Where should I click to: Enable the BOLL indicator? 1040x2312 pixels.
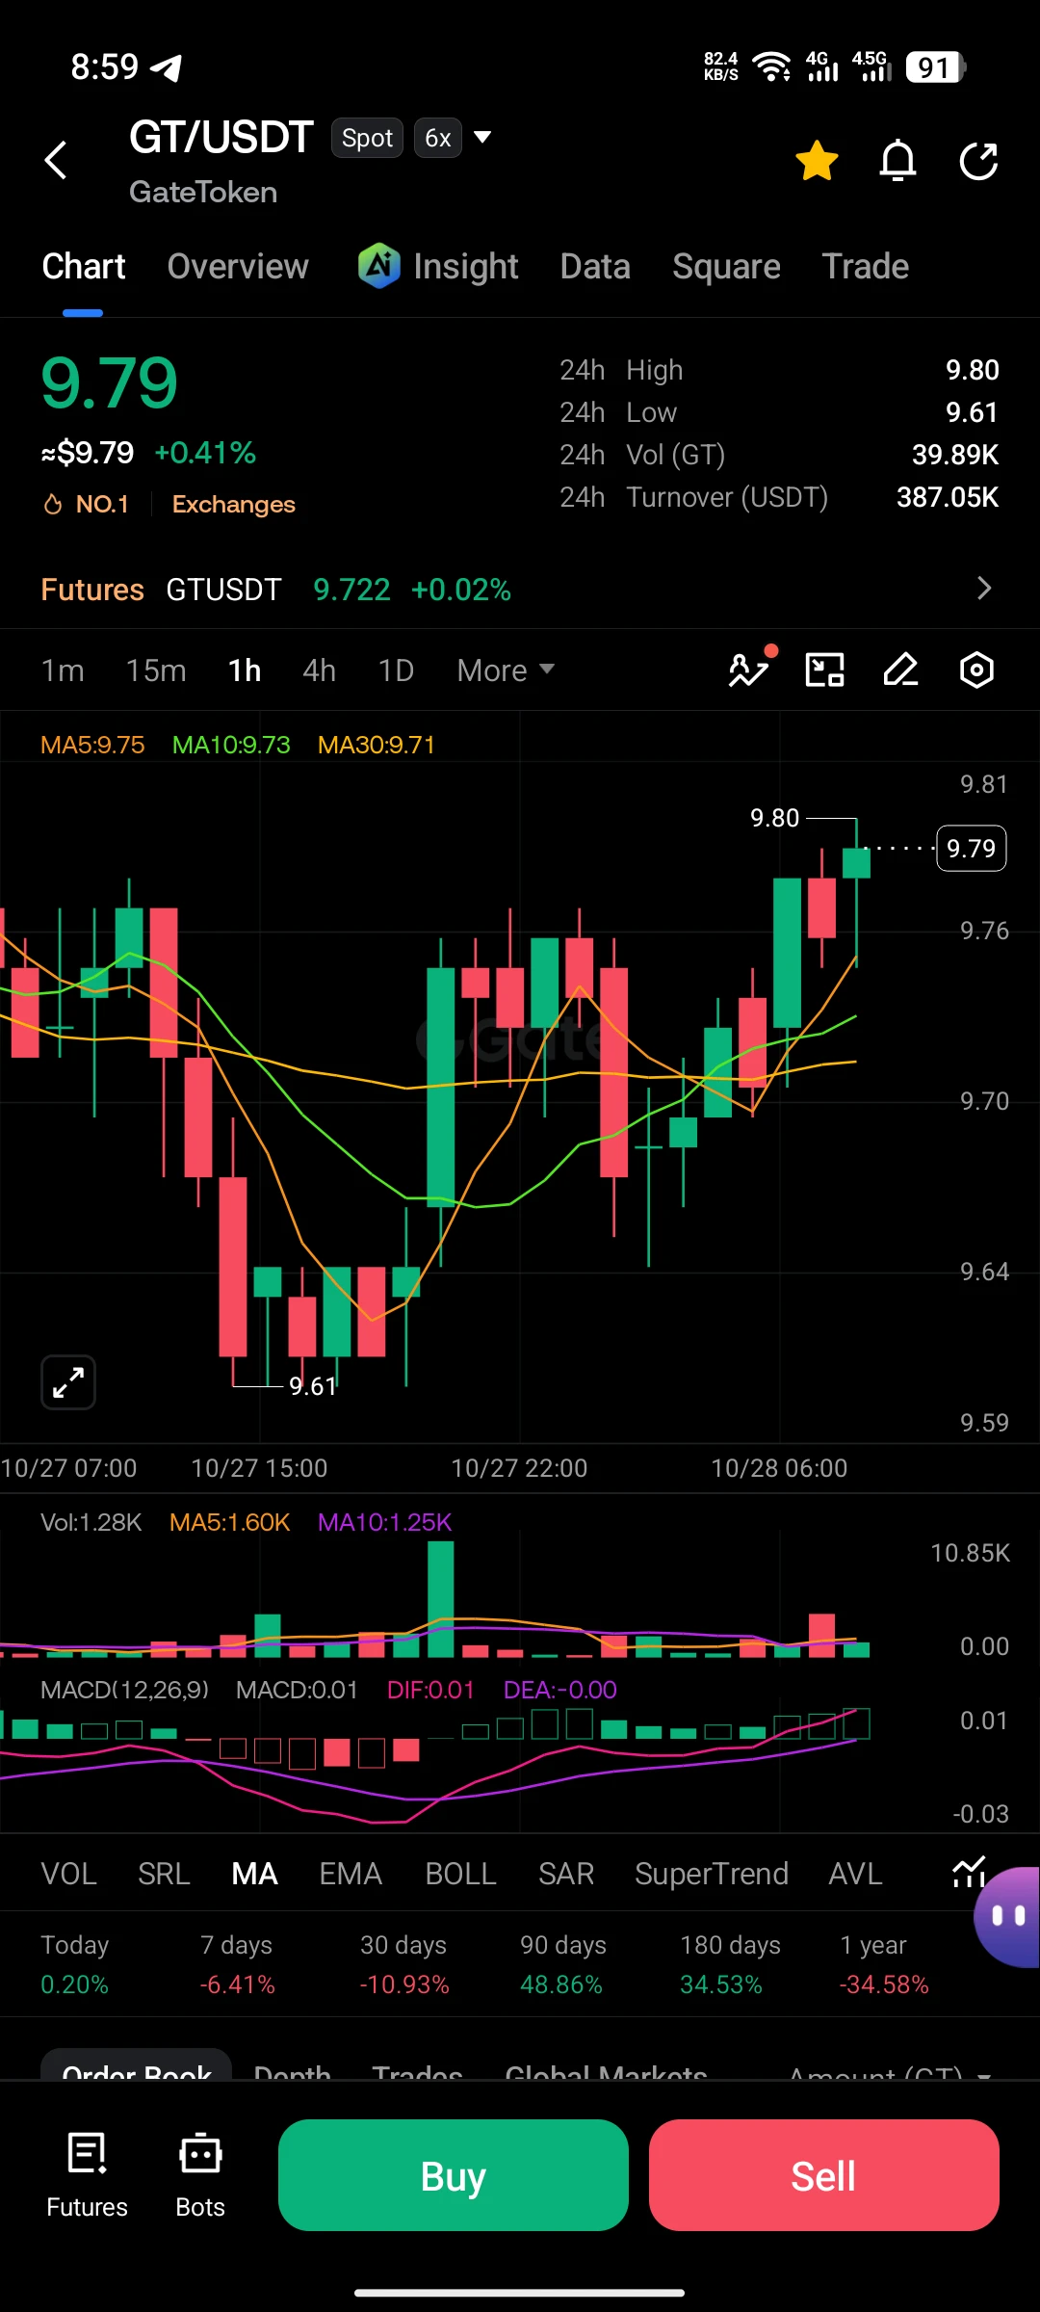point(460,1873)
